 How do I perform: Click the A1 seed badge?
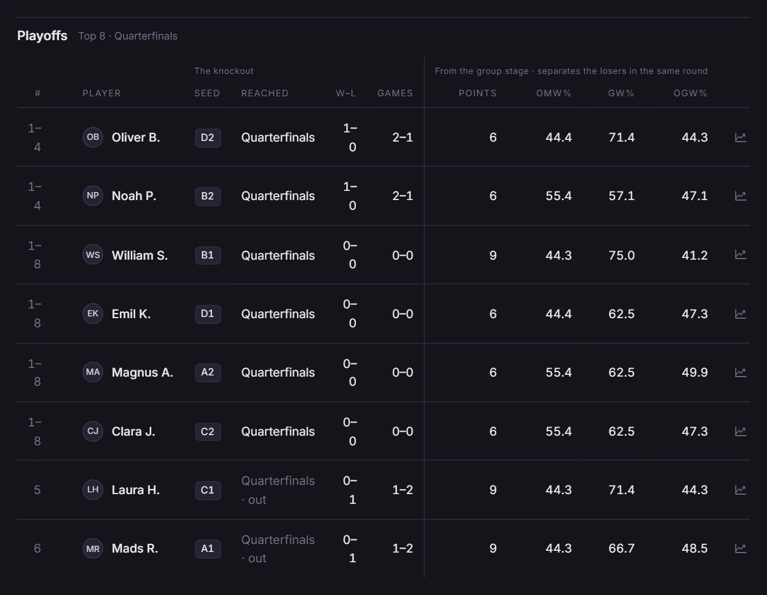click(x=208, y=549)
